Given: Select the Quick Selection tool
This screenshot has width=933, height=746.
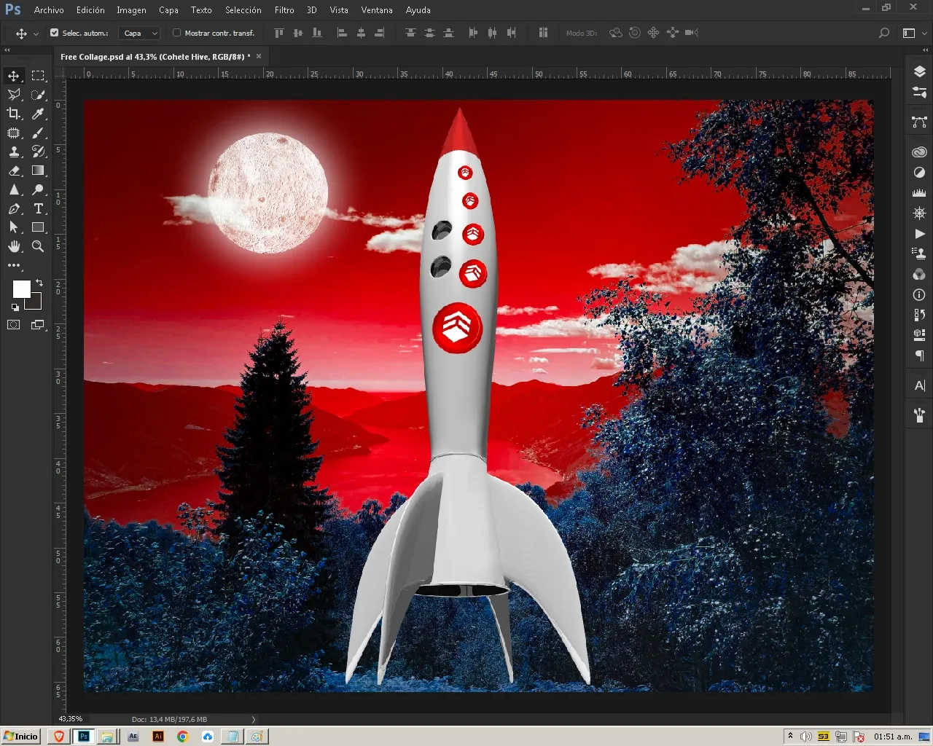Looking at the screenshot, I should click(39, 95).
